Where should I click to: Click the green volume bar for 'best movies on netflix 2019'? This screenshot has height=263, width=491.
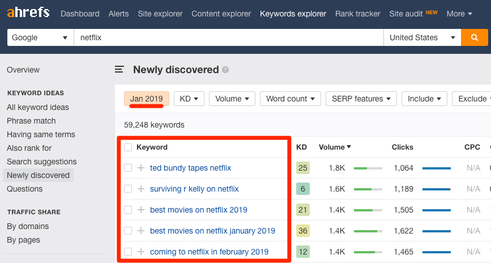point(368,210)
